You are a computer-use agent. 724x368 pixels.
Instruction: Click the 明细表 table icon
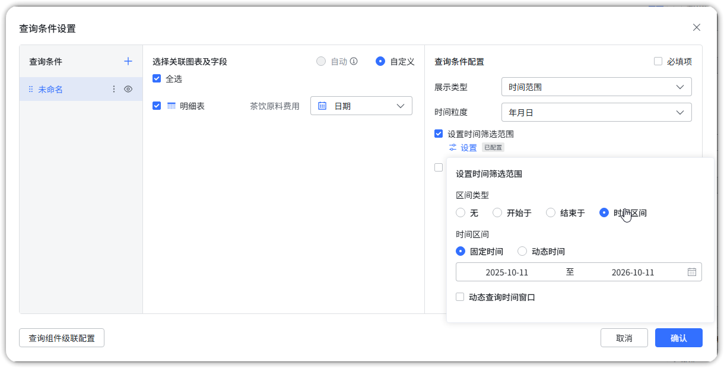172,106
